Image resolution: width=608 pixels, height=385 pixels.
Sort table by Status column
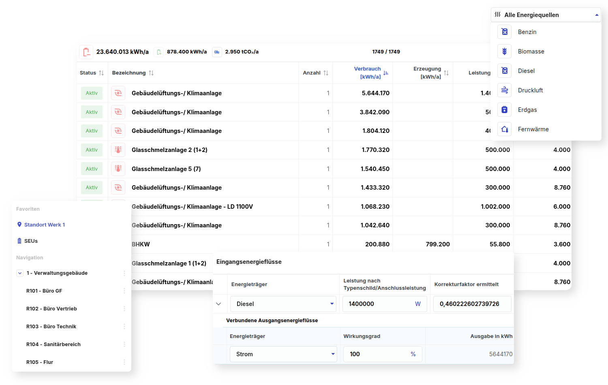[101, 73]
